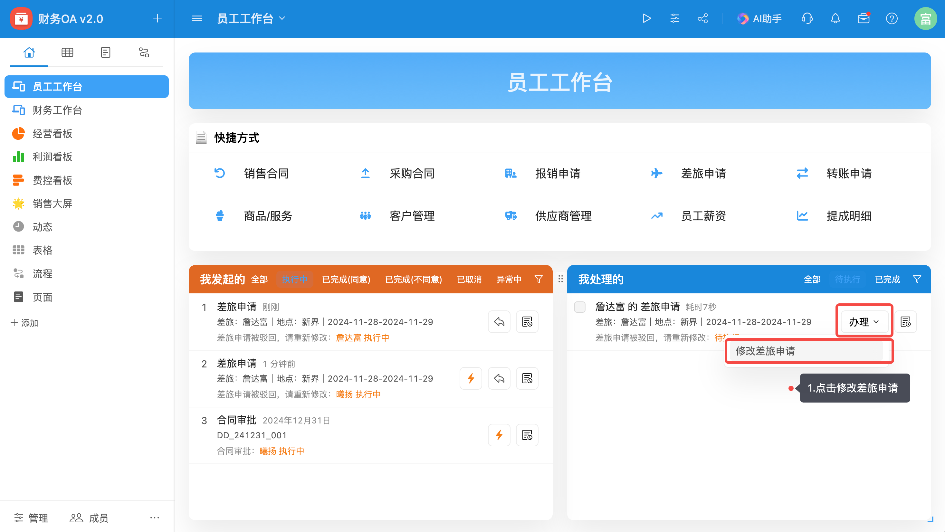This screenshot has width=945, height=532.
Task: Click the plus icon next to 财务OA v2.0
Action: click(157, 18)
